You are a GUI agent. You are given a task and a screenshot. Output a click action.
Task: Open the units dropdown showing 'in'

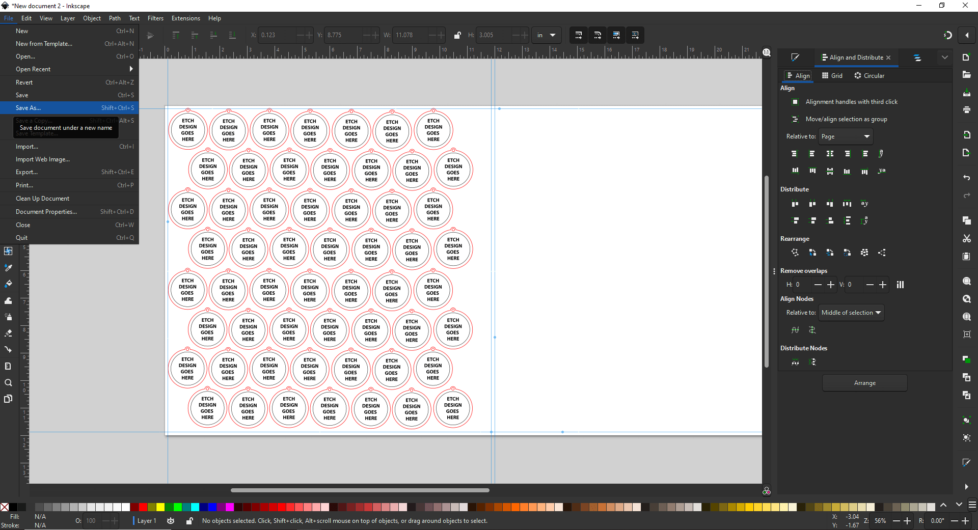point(546,35)
